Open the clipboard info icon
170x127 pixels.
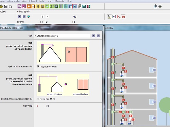[155, 6]
